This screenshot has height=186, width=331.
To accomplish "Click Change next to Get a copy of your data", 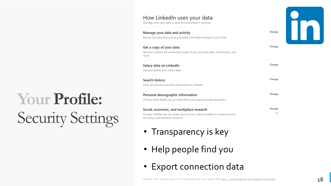I will click(274, 47).
